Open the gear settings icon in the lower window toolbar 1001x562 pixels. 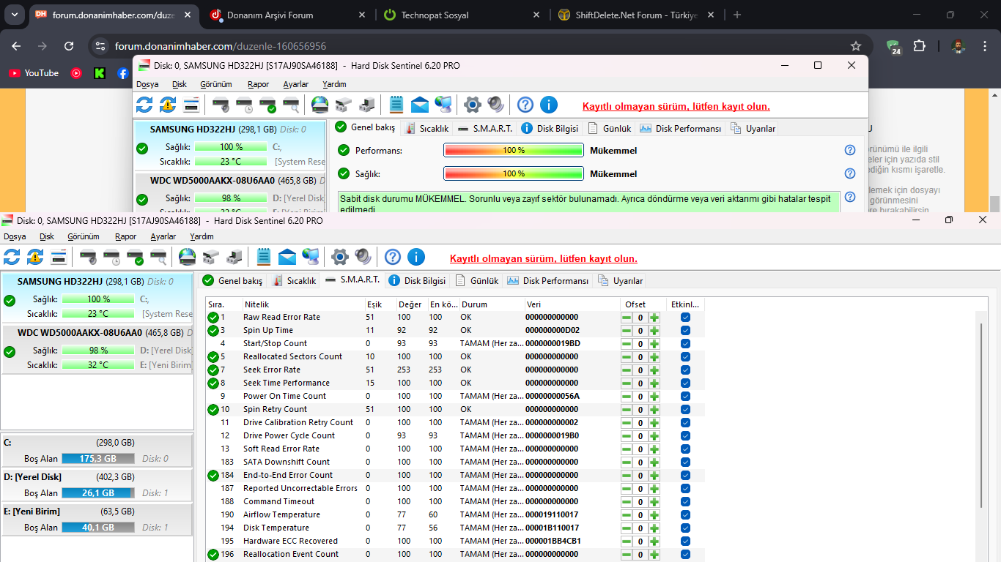click(x=339, y=257)
